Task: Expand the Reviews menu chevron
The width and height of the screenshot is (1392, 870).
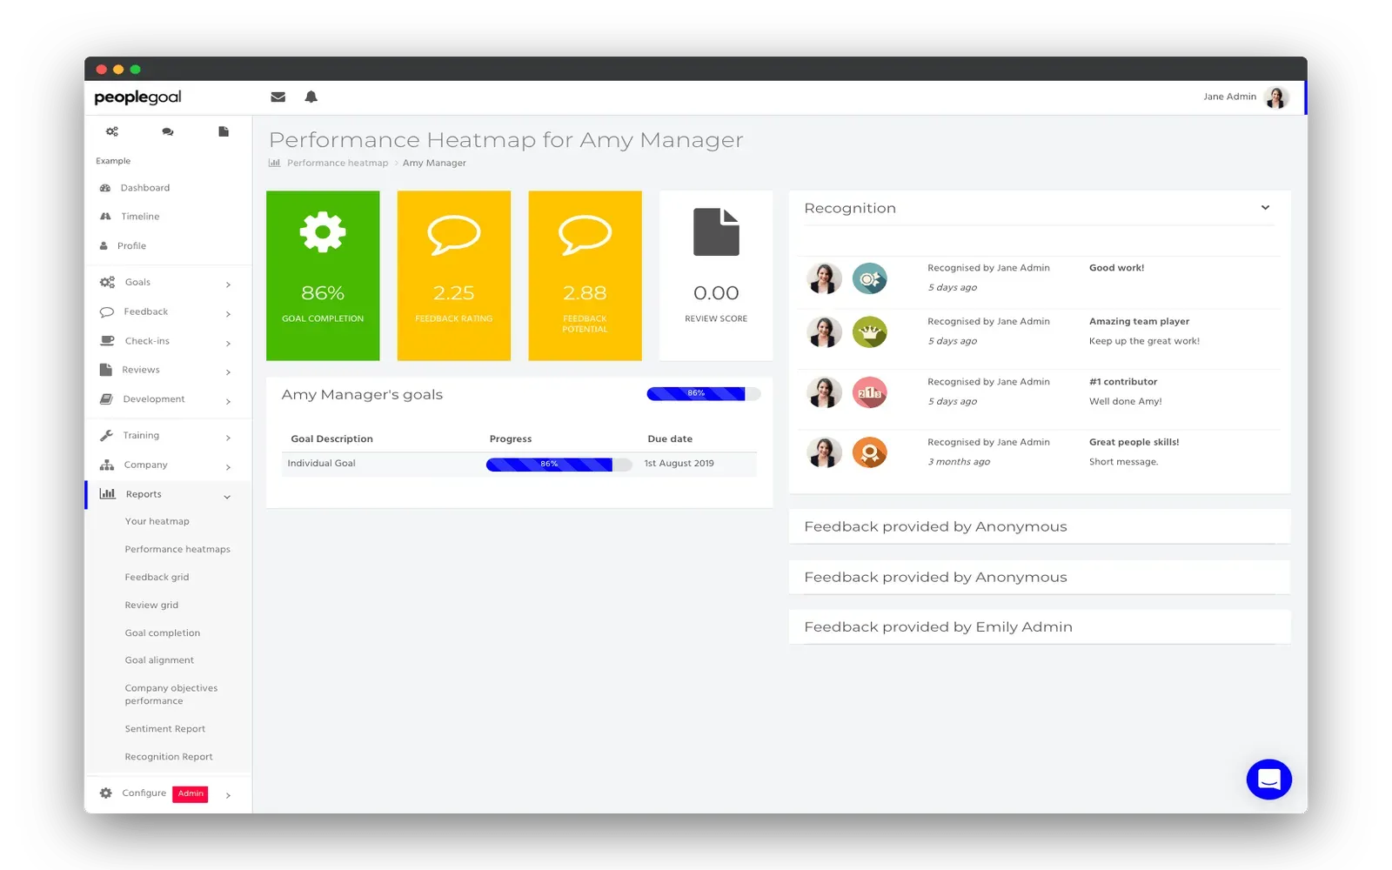Action: coord(228,372)
